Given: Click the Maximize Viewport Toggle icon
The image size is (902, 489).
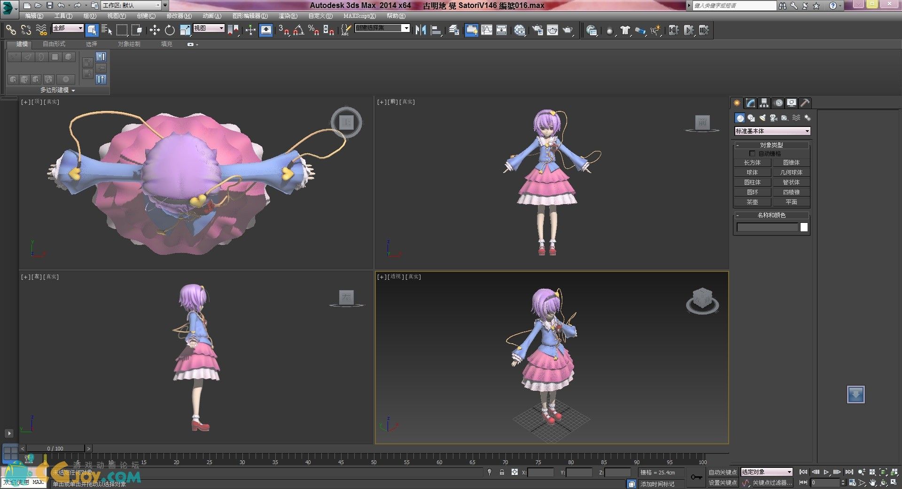Looking at the screenshot, I should point(894,482).
